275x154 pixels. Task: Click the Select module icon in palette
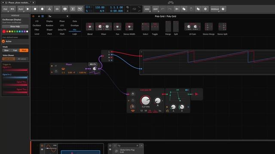[x=145, y=27]
